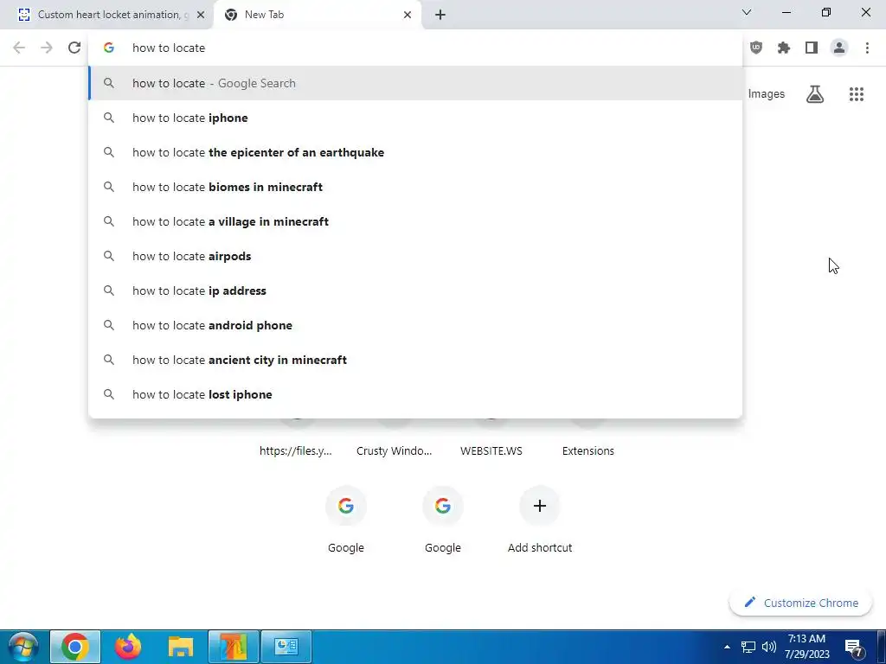This screenshot has height=664, width=886.
Task: Toggle the side panel icon
Action: (812, 48)
